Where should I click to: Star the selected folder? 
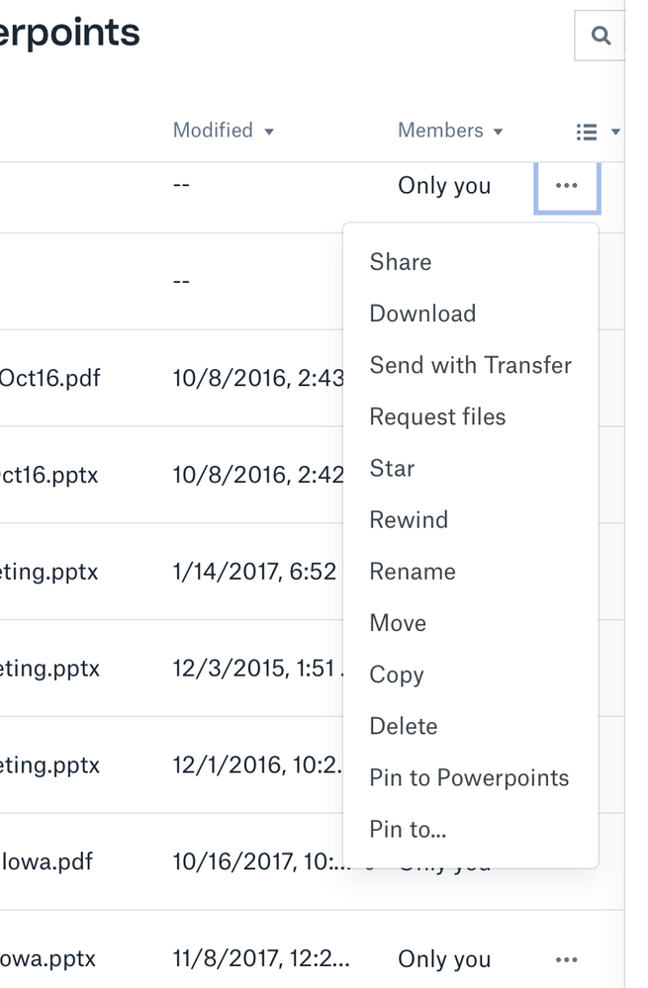392,469
